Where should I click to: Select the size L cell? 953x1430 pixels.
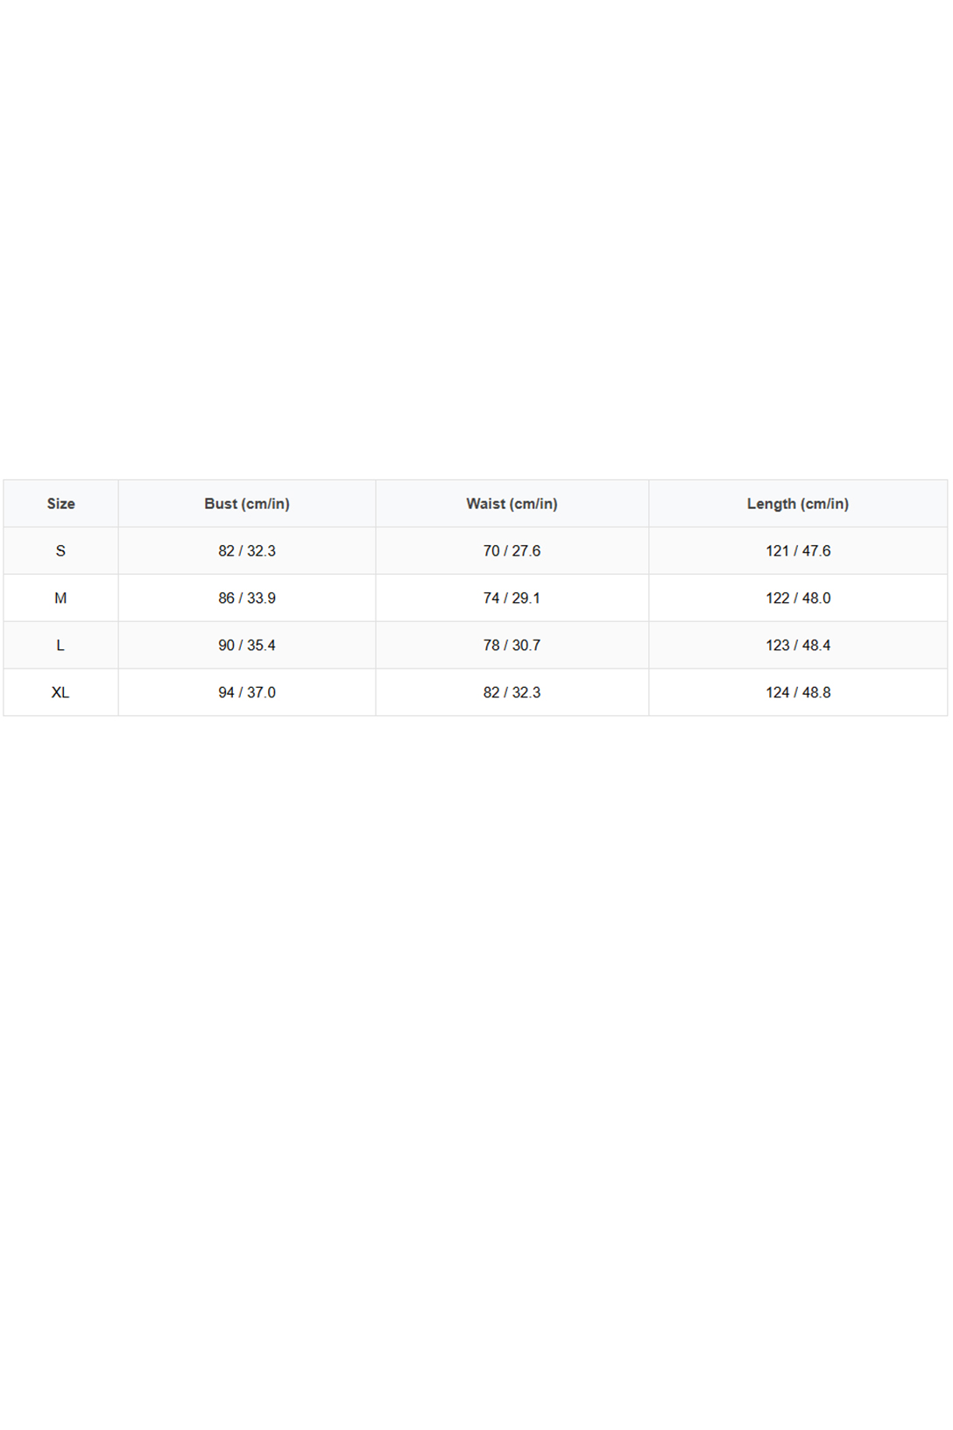[x=60, y=646]
